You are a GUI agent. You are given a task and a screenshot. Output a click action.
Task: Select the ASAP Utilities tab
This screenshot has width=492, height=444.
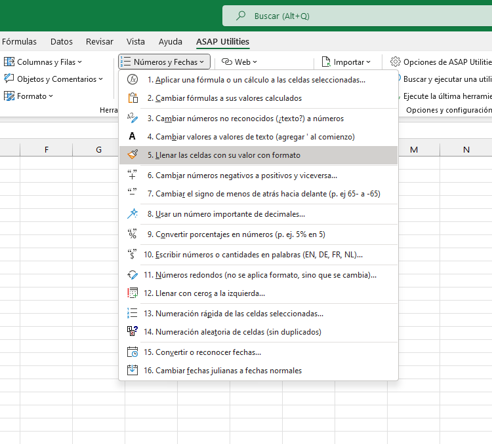coord(223,42)
